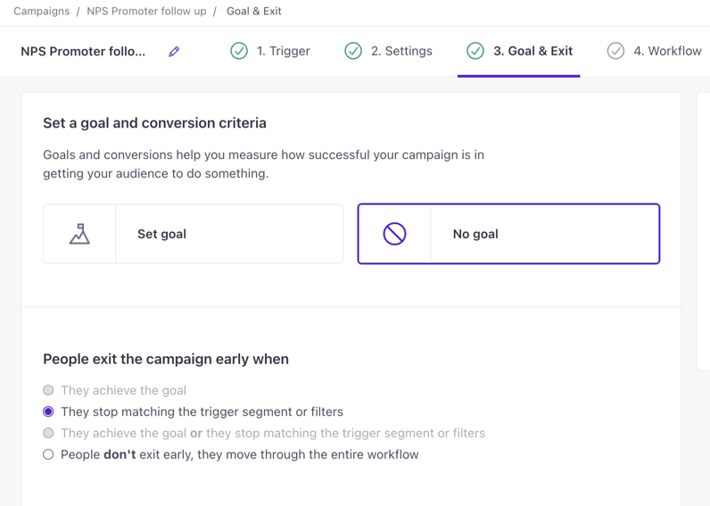Click the Campaigns breadcrumb link
The image size is (710, 506).
click(x=41, y=12)
